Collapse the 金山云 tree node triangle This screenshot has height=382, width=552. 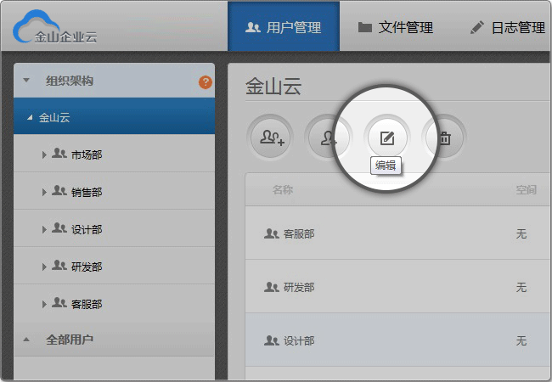click(30, 117)
